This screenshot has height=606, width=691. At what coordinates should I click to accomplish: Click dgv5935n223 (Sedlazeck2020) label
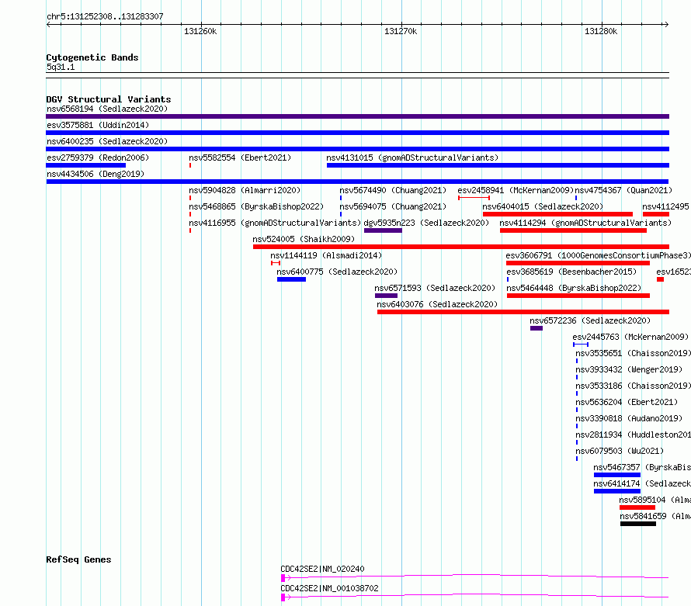pos(426,223)
